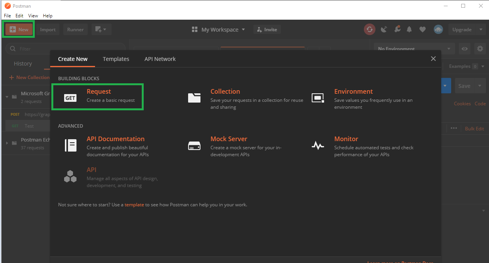The image size is (489, 263).
Task: Click the New button
Action: (x=19, y=29)
